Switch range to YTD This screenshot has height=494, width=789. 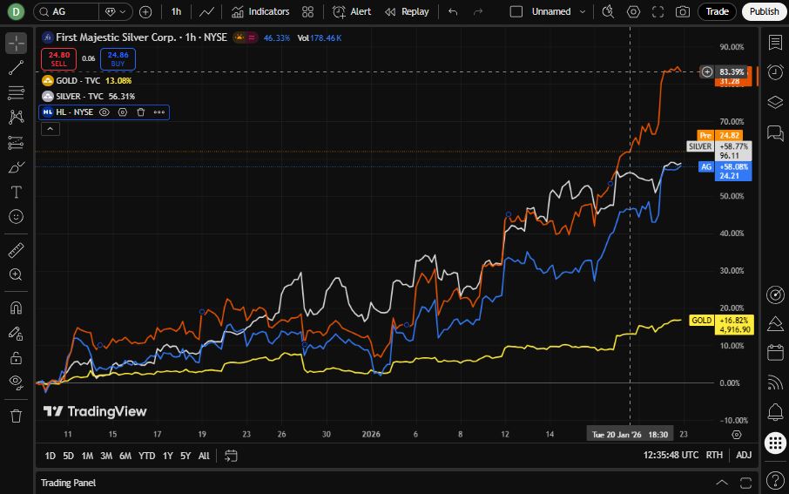click(x=147, y=456)
